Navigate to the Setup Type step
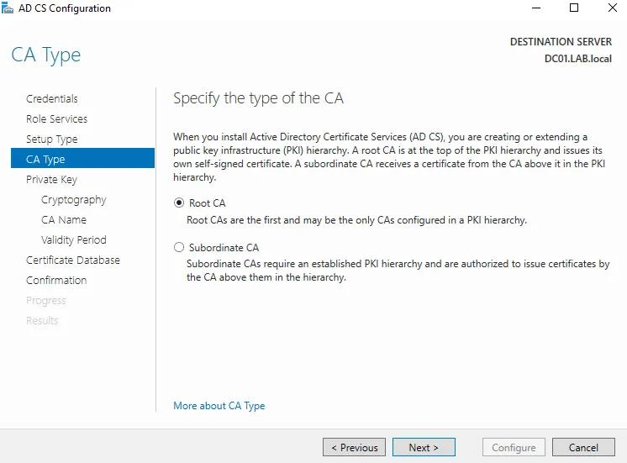Image resolution: width=627 pixels, height=463 pixels. (x=52, y=139)
